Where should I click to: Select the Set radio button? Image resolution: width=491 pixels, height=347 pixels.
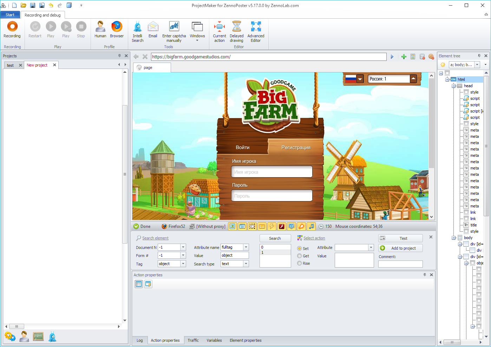click(300, 249)
